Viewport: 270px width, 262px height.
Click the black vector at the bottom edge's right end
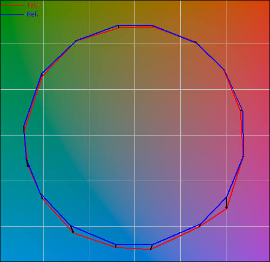151,247
